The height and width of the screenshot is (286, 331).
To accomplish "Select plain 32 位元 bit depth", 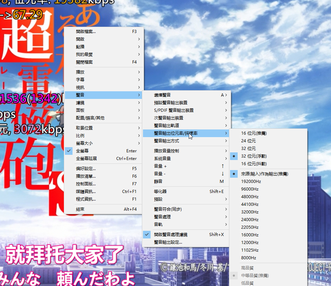I will [x=268, y=149].
